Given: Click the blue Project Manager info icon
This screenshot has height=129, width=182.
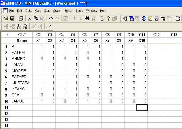Looking at the screenshot, I should tap(144, 18).
